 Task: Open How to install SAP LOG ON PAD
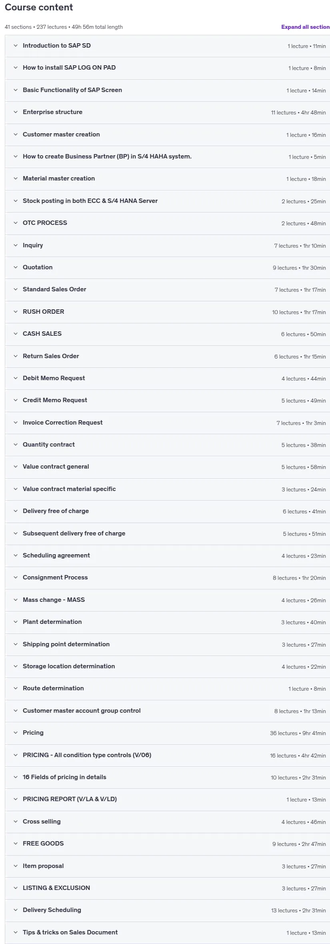coord(167,68)
